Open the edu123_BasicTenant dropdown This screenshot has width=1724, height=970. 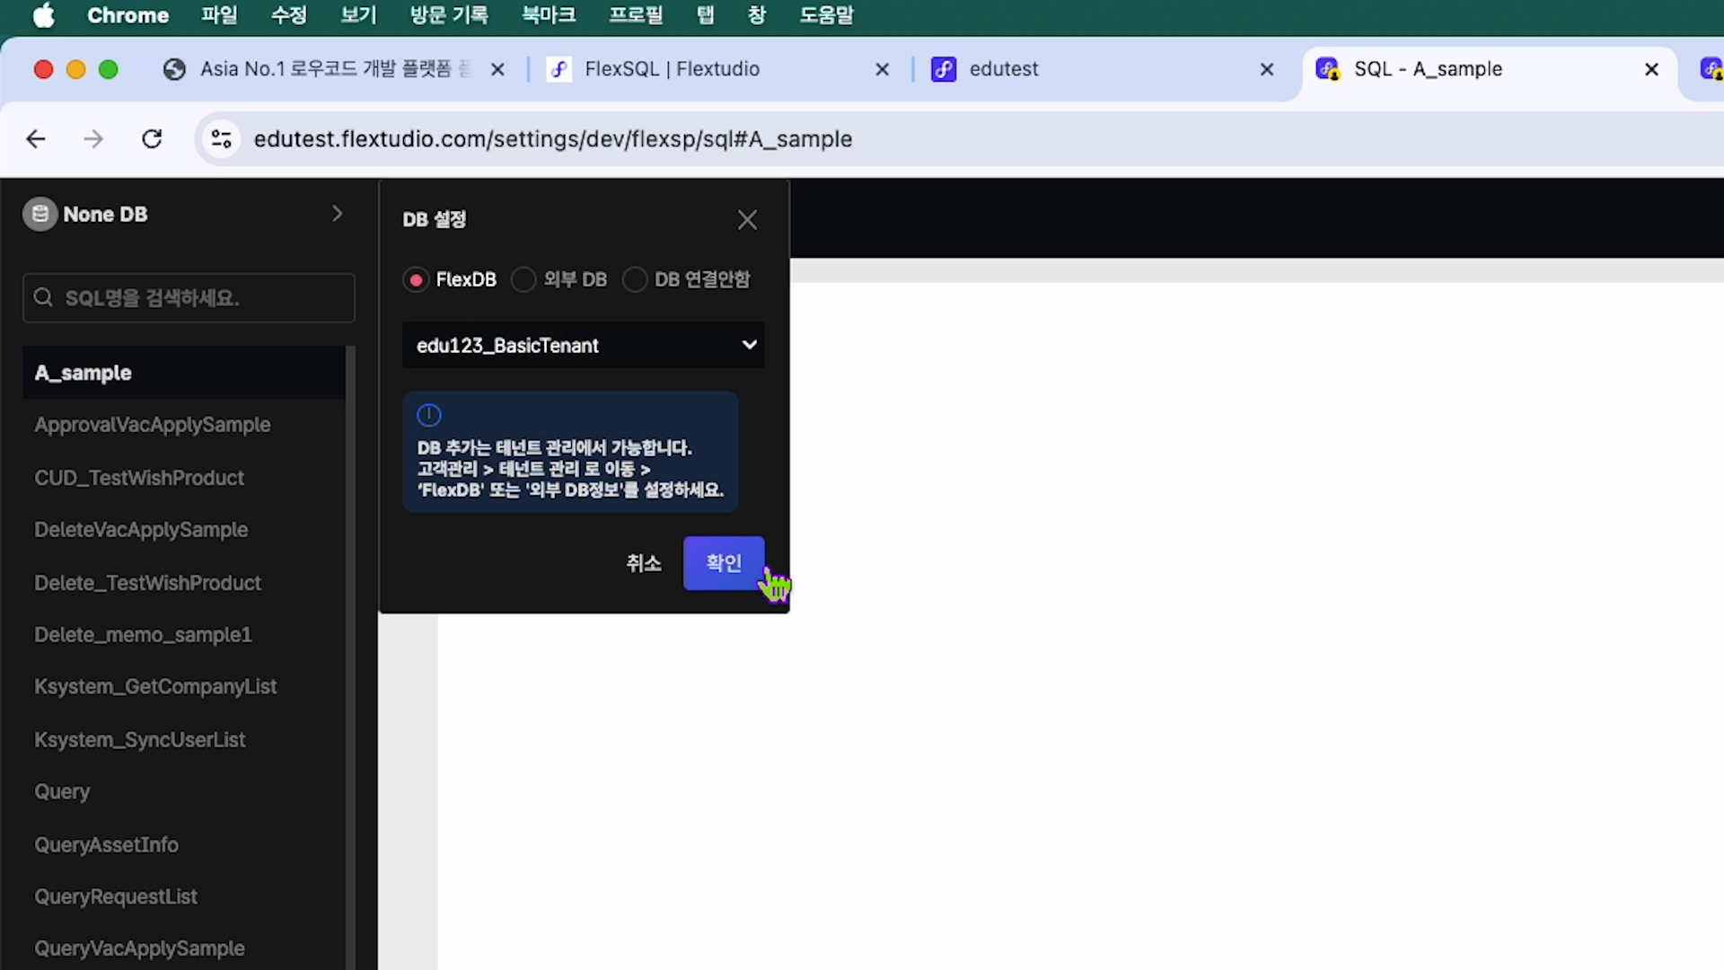(x=584, y=346)
